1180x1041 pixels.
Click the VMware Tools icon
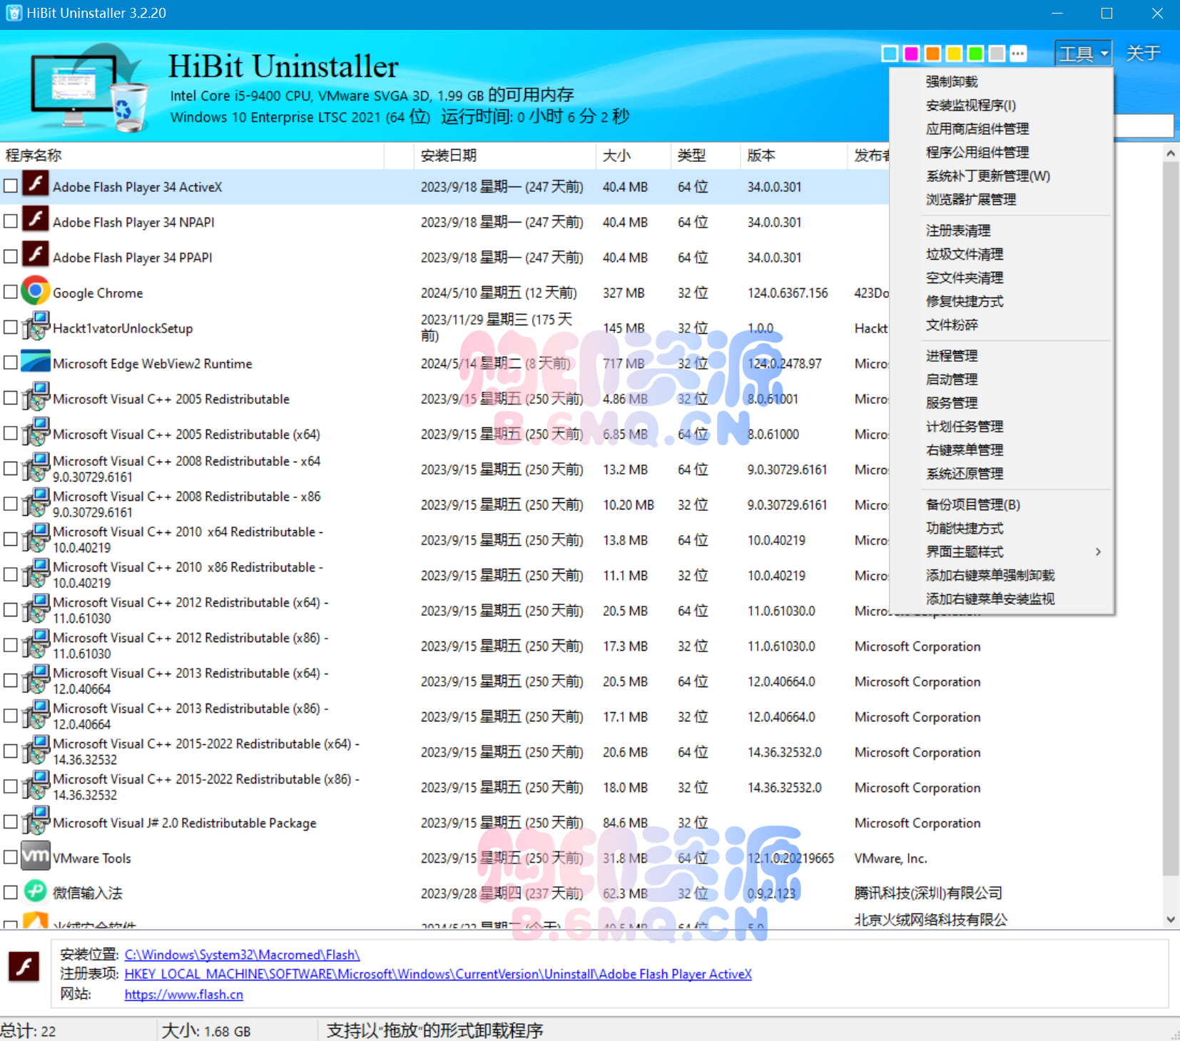(36, 856)
